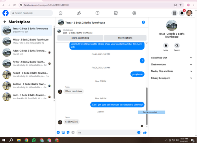Open Tessa - 2 Beds 2 Baths conversation

click(x=27, y=30)
